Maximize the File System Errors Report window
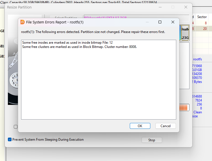This screenshot has width=212, height=161. pyautogui.click(x=160, y=22)
